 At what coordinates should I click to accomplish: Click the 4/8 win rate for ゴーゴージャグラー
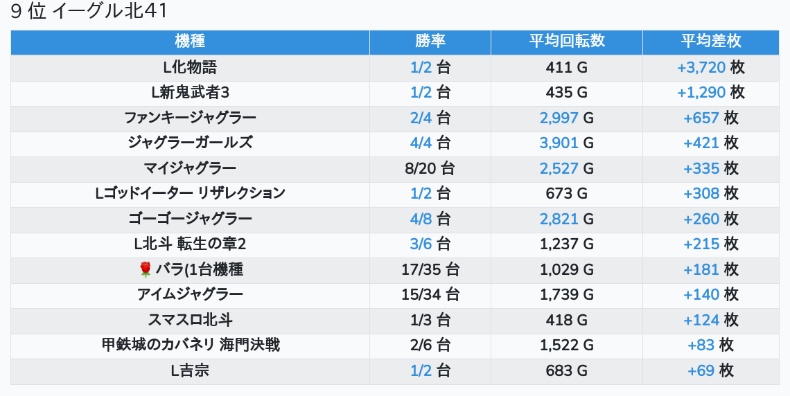(421, 219)
